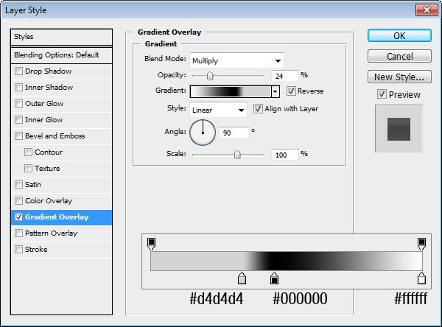
Task: Select the #ffffff white color stop
Action: (x=421, y=278)
